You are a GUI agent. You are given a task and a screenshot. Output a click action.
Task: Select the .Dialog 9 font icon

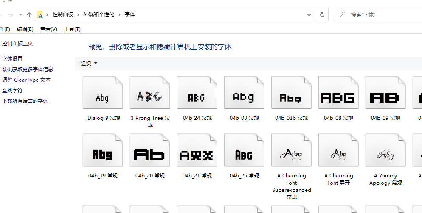[x=103, y=93]
